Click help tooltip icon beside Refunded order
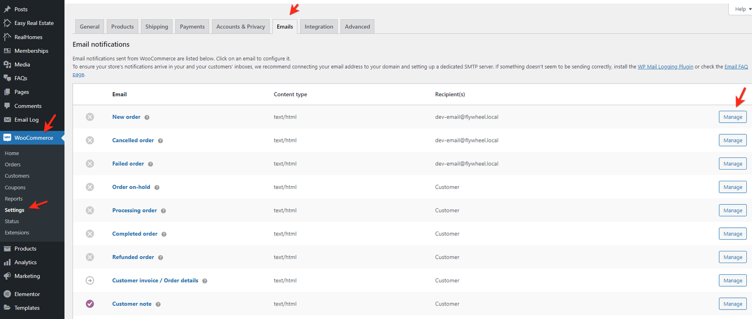 (x=160, y=257)
